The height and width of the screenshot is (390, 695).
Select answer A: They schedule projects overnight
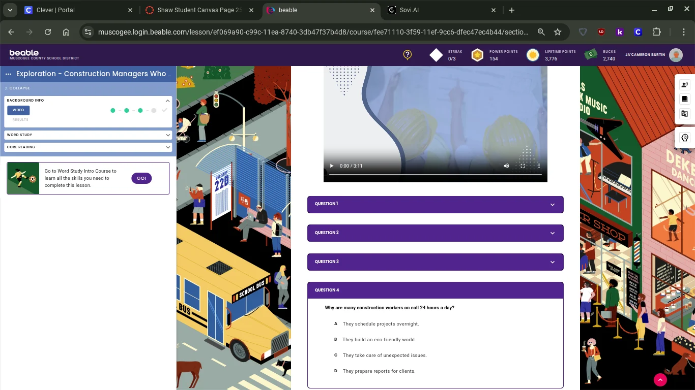click(x=381, y=324)
